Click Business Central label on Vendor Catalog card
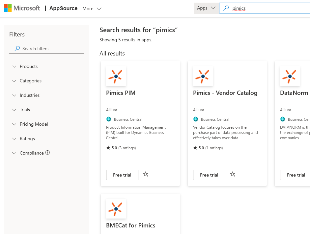The image size is (310, 234). 215,119
